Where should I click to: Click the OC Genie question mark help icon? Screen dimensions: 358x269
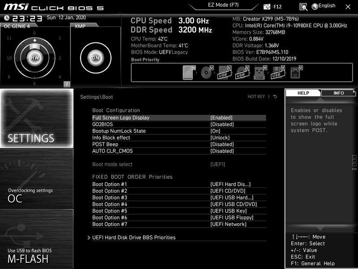(67, 84)
